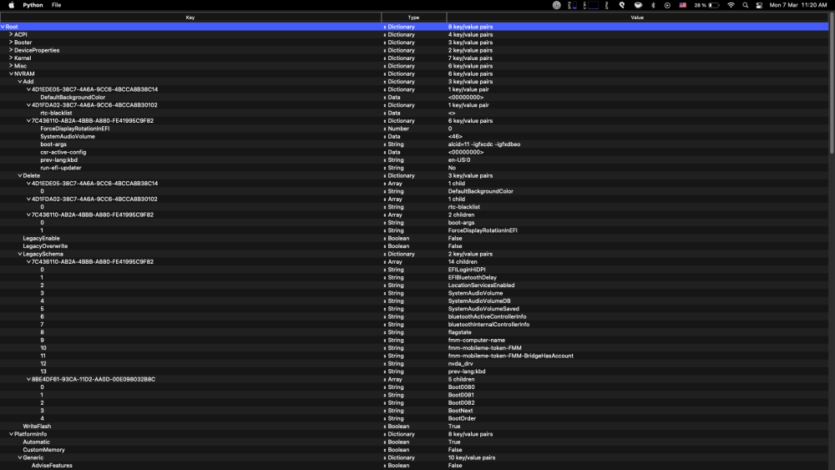Click the BootNext value
The image size is (835, 470).
click(x=460, y=411)
